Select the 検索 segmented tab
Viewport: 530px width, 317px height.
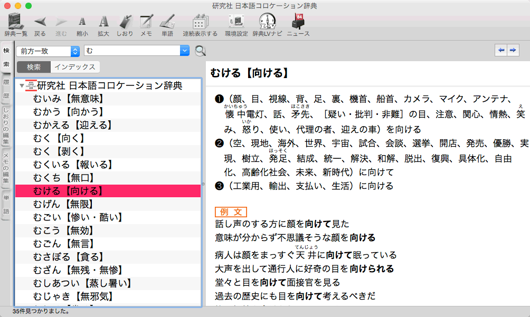point(34,67)
